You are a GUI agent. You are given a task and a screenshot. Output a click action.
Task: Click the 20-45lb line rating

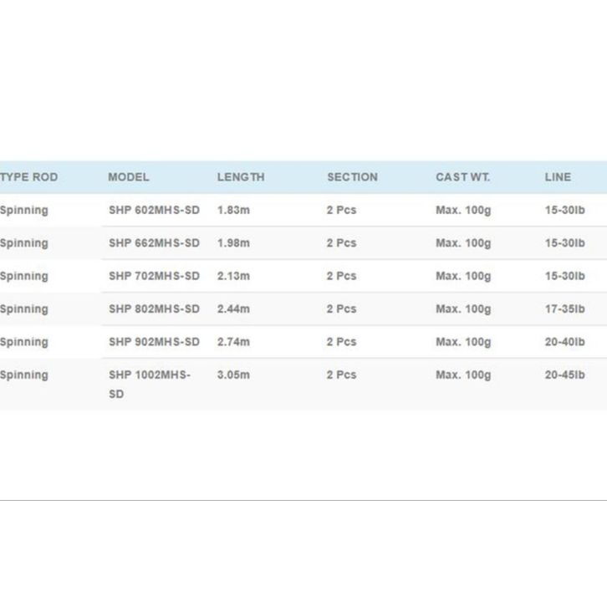pos(564,375)
